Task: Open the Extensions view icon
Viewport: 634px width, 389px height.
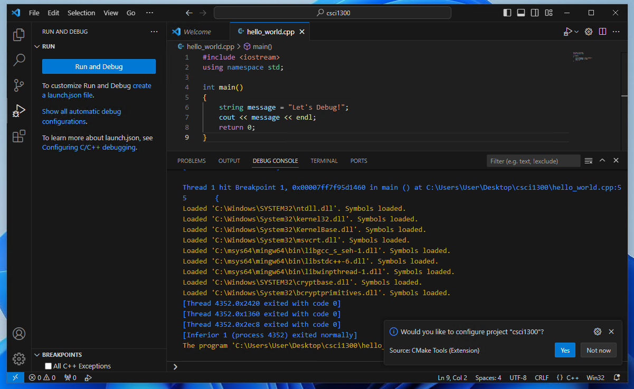Action: click(x=19, y=136)
